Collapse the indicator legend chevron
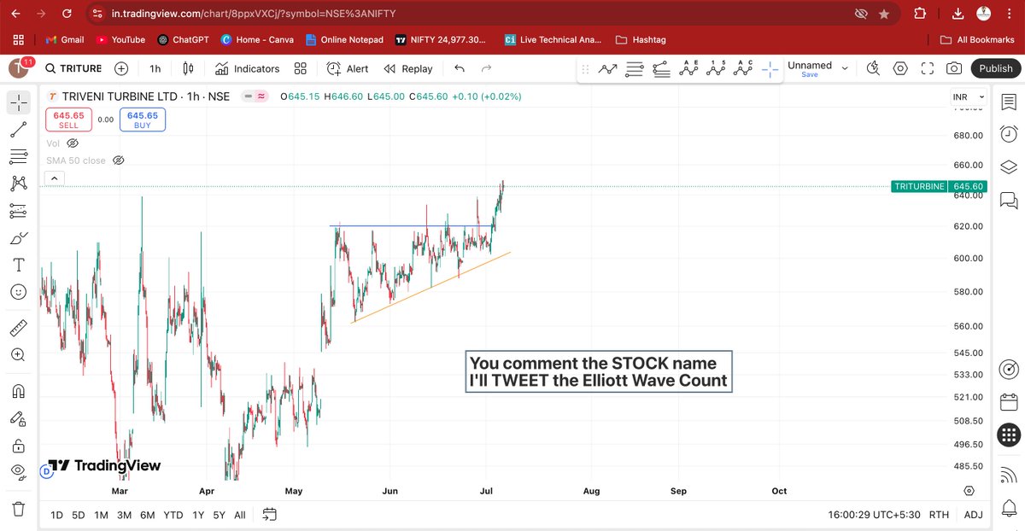The image size is (1025, 531). click(54, 178)
